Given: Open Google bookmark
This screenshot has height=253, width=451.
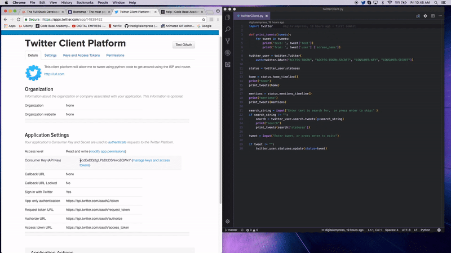Looking at the screenshot, I should [x=204, y=26].
